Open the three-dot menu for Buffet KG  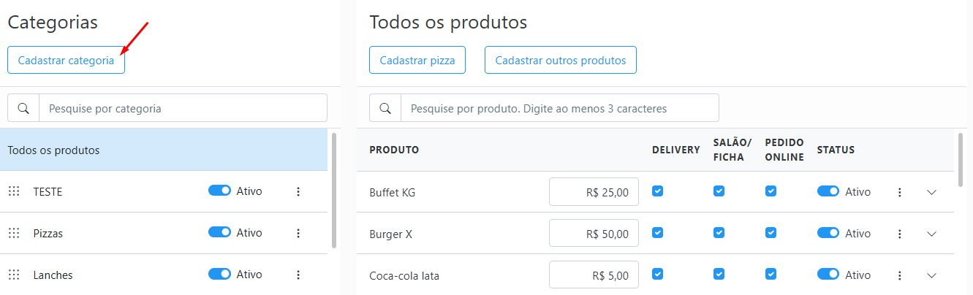click(900, 192)
